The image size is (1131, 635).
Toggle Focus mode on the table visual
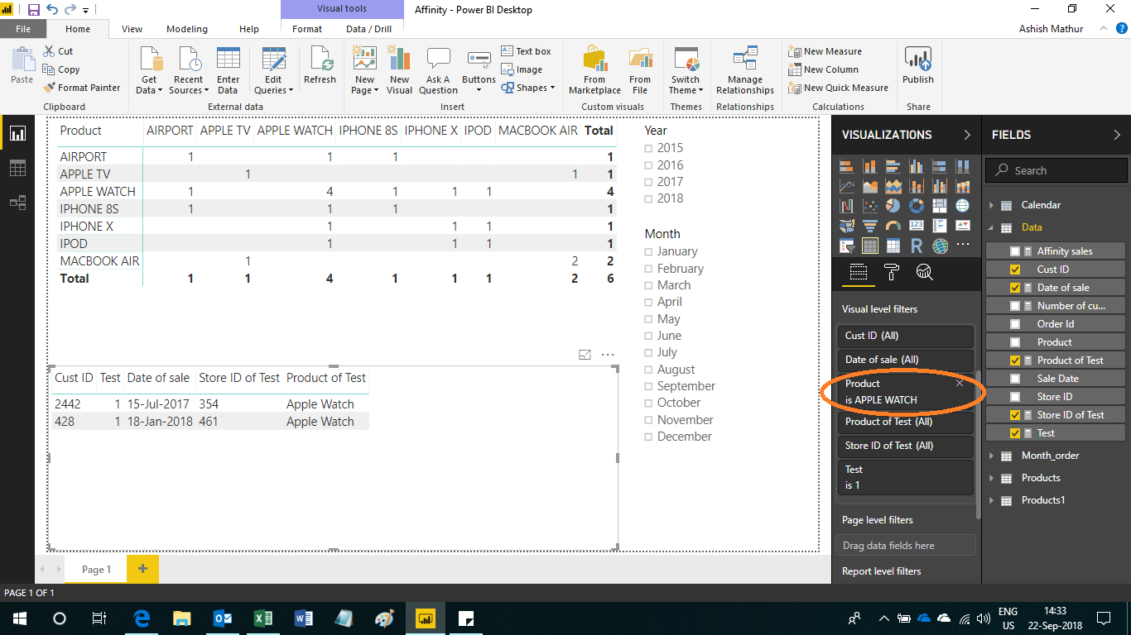(x=585, y=355)
